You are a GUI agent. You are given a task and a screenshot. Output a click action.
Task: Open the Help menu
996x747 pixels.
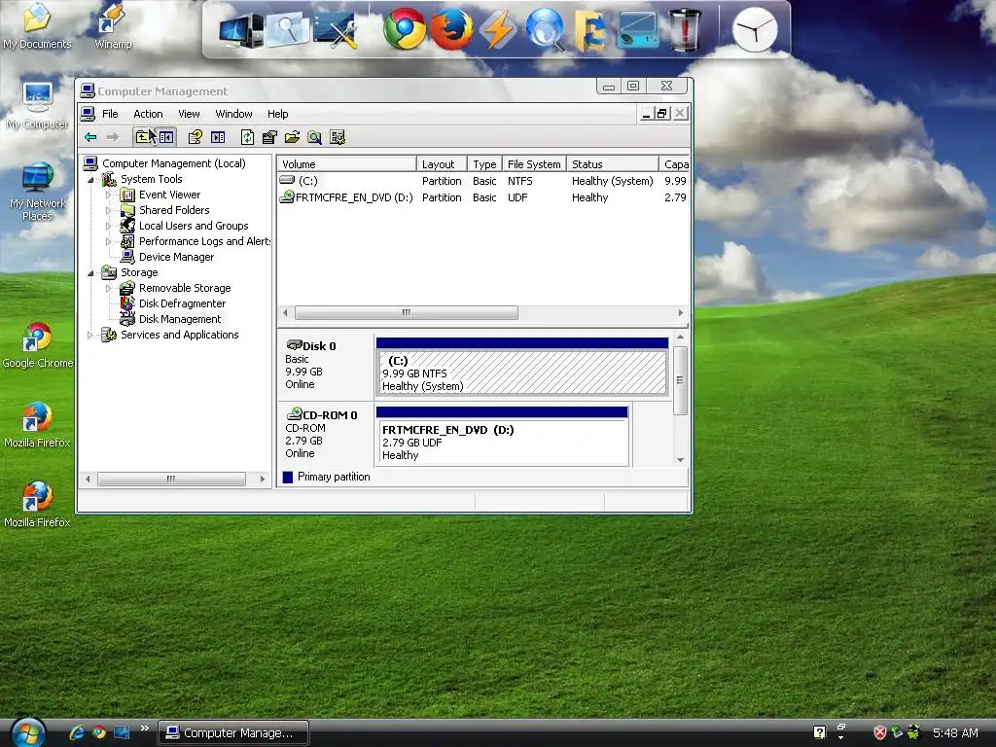pyautogui.click(x=277, y=114)
